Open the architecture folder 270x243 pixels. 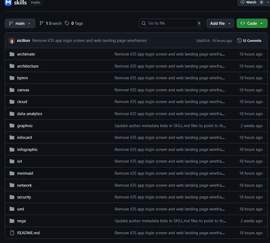[28, 66]
